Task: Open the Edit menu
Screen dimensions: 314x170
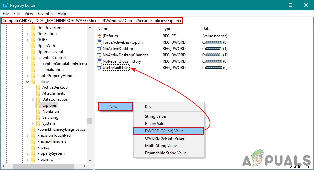Action: tap(16, 13)
